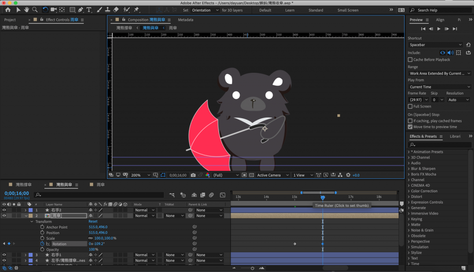474x272 pixels.
Task: Open the 雨傘 timeline tab
Action: [x=100, y=184]
